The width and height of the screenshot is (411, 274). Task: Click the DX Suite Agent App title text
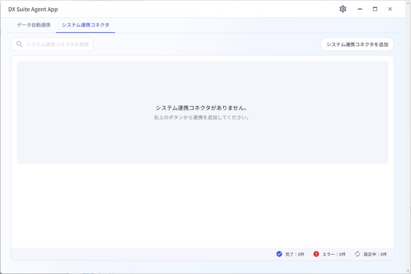click(33, 9)
